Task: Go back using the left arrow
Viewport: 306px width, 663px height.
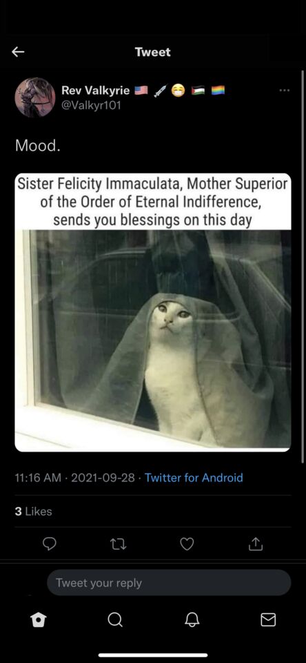Action: pyautogui.click(x=18, y=52)
